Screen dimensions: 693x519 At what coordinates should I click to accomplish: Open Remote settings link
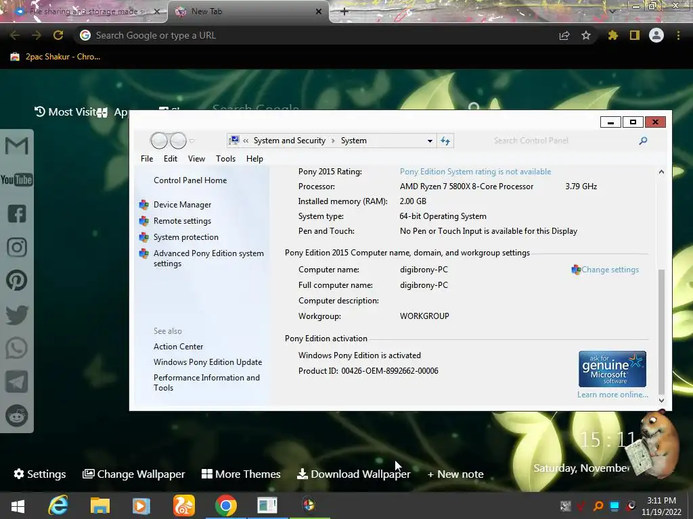(182, 221)
